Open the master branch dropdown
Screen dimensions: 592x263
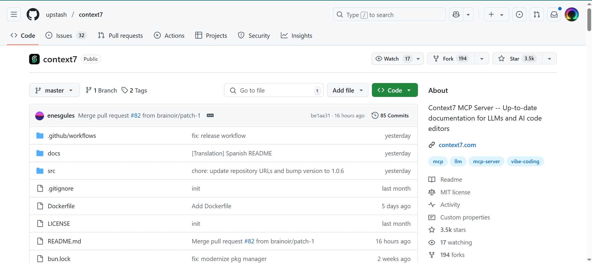tap(54, 90)
